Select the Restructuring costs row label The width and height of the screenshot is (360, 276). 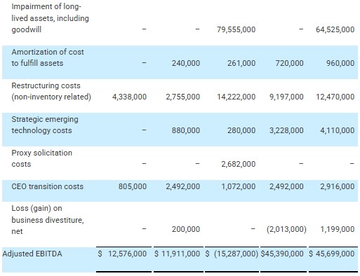(x=51, y=91)
